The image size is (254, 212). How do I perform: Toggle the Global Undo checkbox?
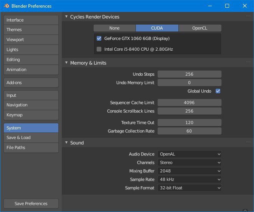[x=218, y=91]
